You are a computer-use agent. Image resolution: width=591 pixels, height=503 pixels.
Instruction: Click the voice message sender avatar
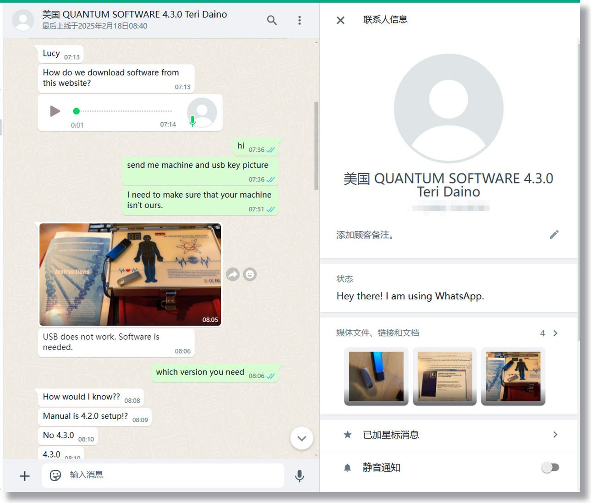(x=202, y=112)
